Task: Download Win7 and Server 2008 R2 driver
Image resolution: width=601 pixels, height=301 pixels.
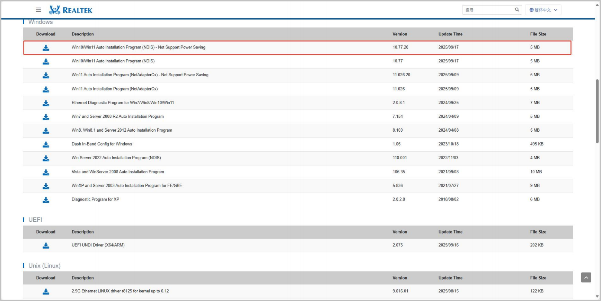Action: [46, 117]
